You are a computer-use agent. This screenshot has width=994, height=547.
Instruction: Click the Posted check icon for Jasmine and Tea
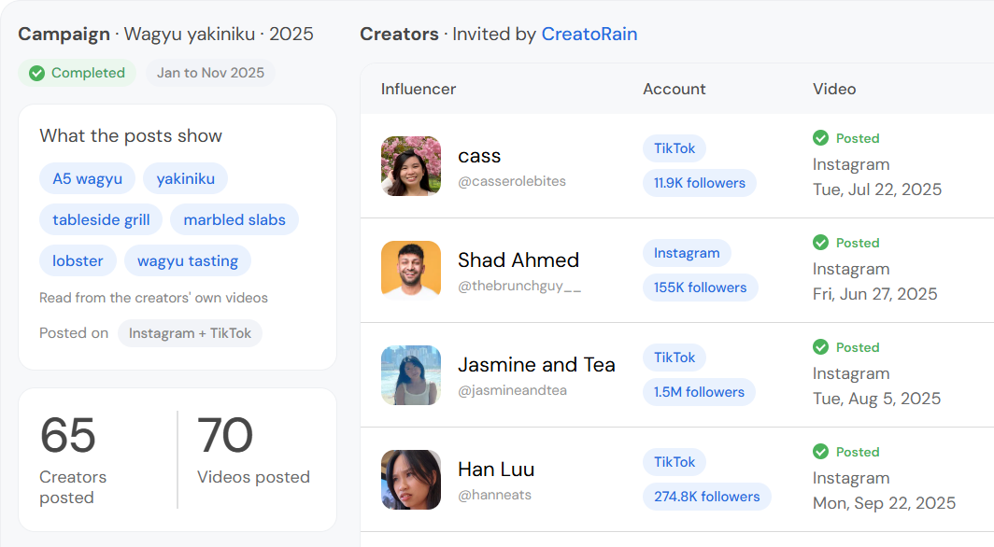point(820,347)
